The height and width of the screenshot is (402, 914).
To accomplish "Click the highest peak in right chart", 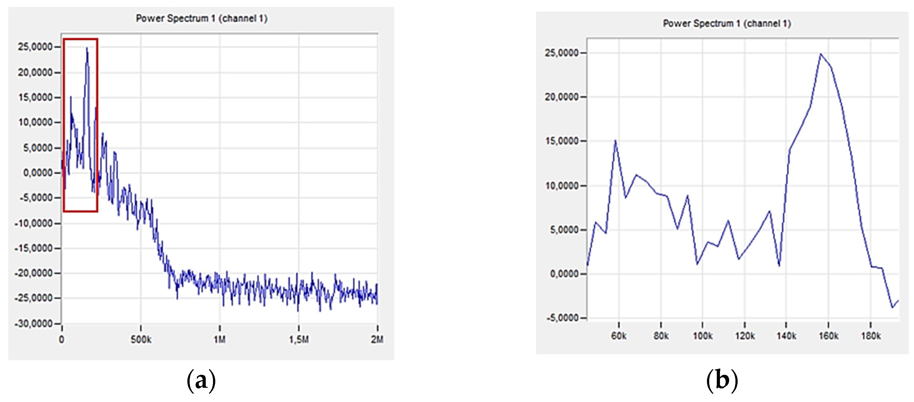I will click(820, 54).
